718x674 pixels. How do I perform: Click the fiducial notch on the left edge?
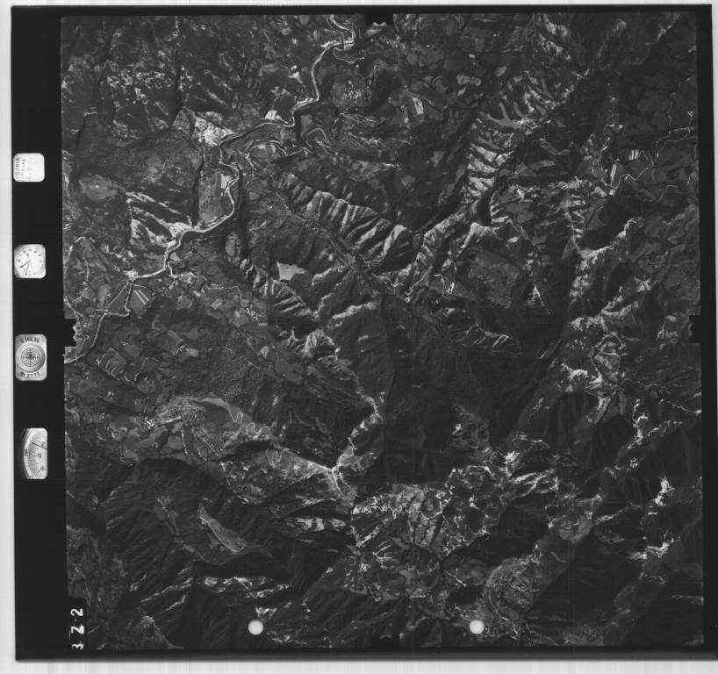[68, 330]
